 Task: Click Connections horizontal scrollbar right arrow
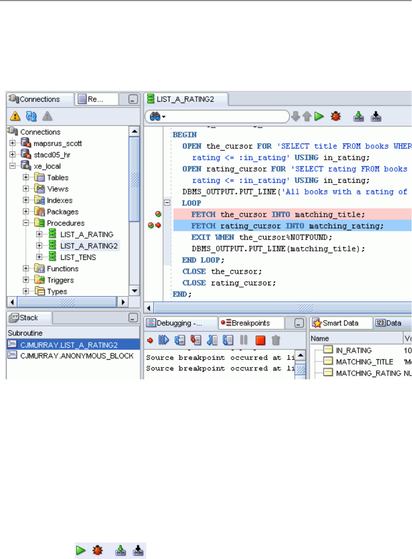(123, 302)
